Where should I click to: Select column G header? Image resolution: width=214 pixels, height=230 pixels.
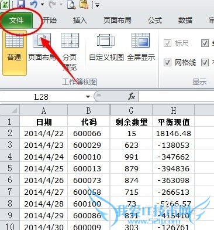[131, 110]
